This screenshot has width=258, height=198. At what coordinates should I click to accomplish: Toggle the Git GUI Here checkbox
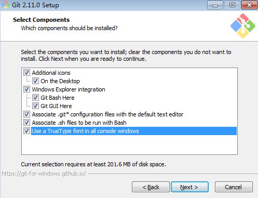[x=35, y=106]
